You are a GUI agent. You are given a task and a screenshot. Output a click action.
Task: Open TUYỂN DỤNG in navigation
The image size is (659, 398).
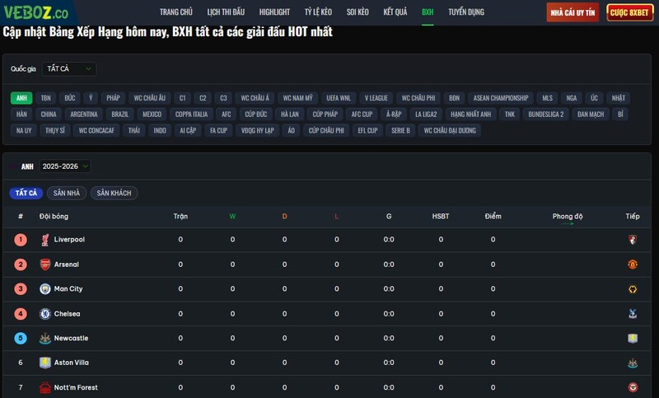click(x=466, y=12)
